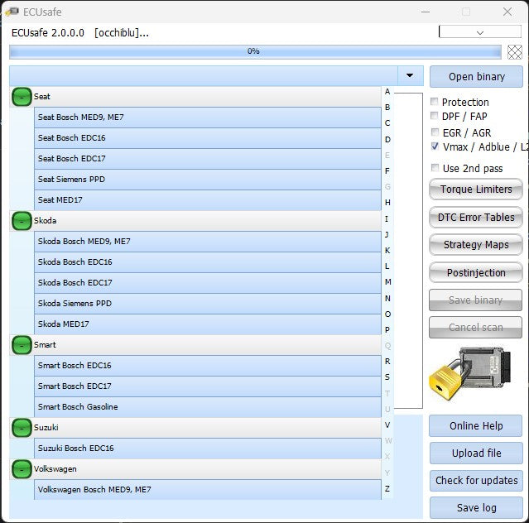Click the Postinjection button
This screenshot has width=529, height=523.
click(476, 272)
